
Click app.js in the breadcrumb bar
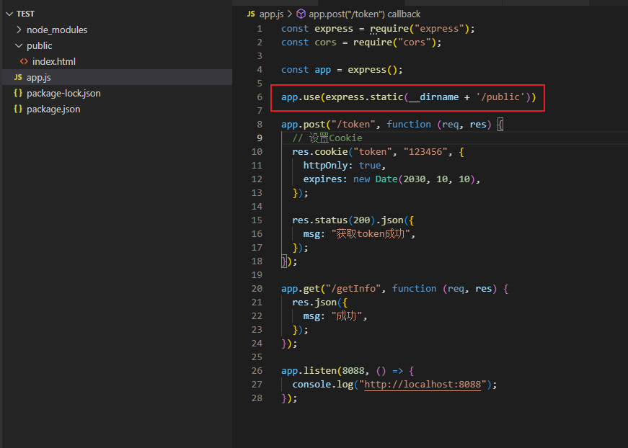[x=272, y=14]
